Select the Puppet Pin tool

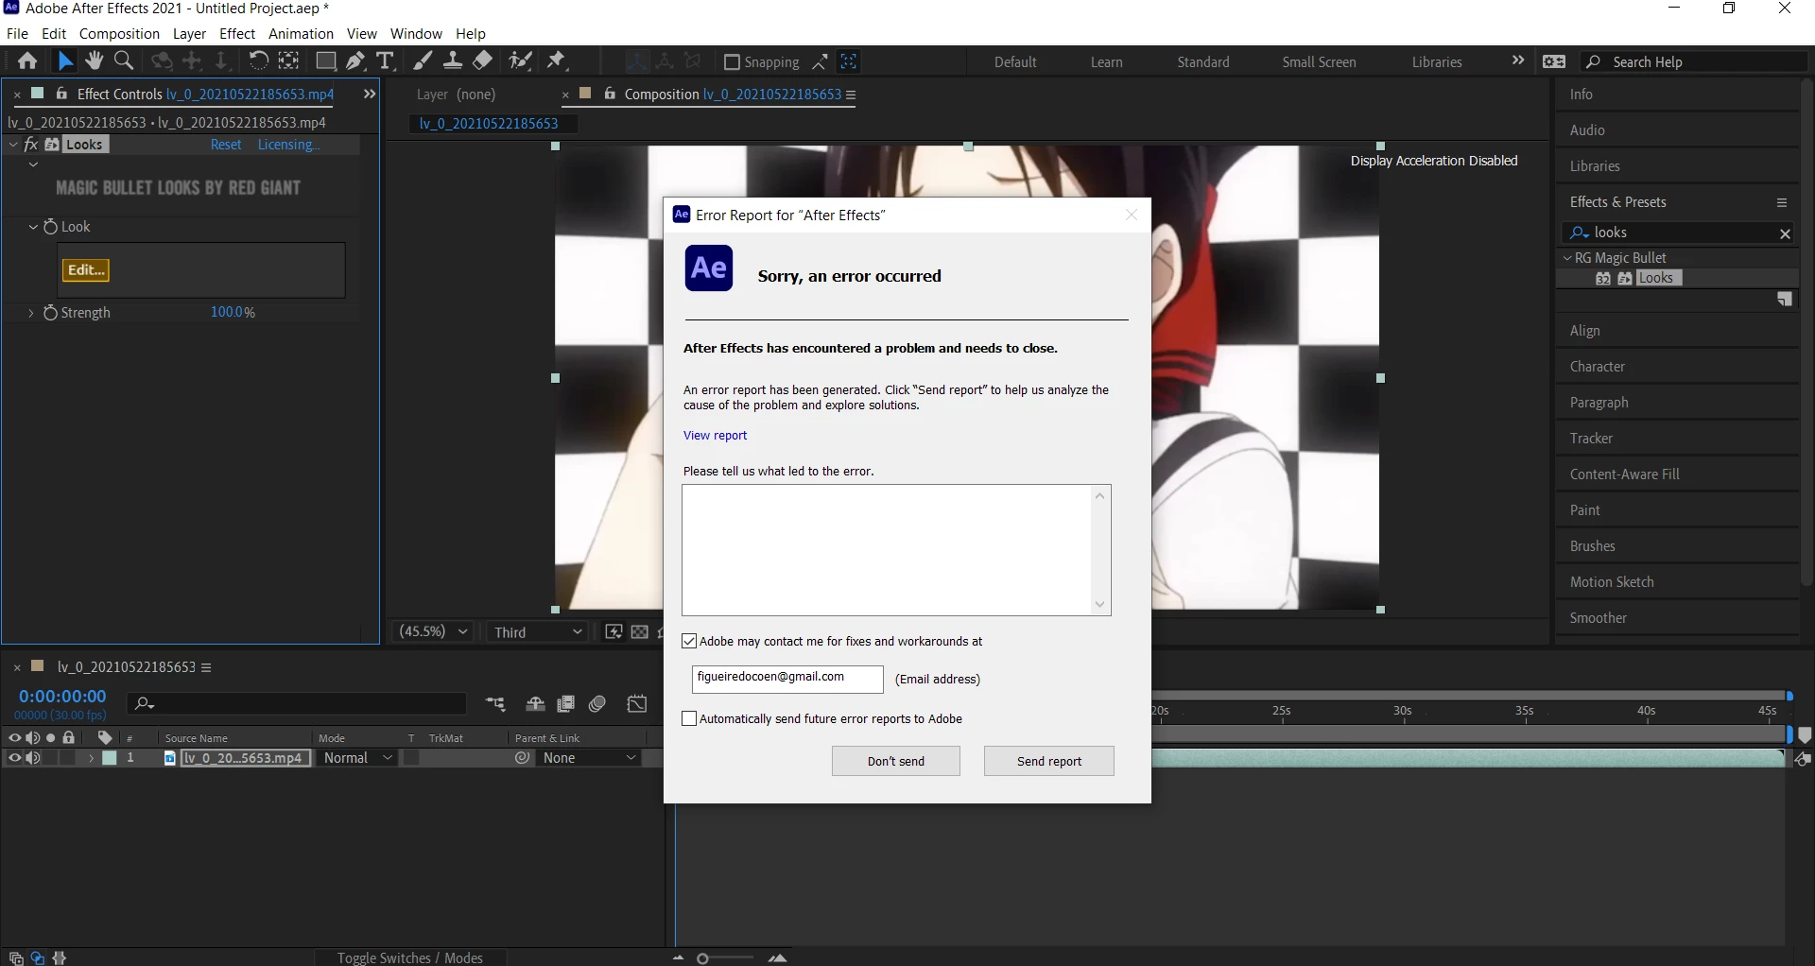point(557,61)
